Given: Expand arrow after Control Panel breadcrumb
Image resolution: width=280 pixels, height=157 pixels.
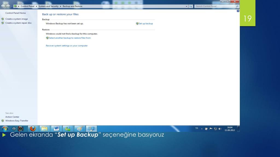Looking at the screenshot, I should point(36,6).
